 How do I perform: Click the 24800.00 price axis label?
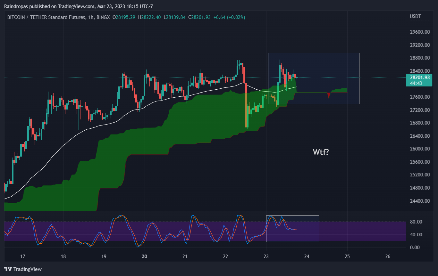point(419,188)
